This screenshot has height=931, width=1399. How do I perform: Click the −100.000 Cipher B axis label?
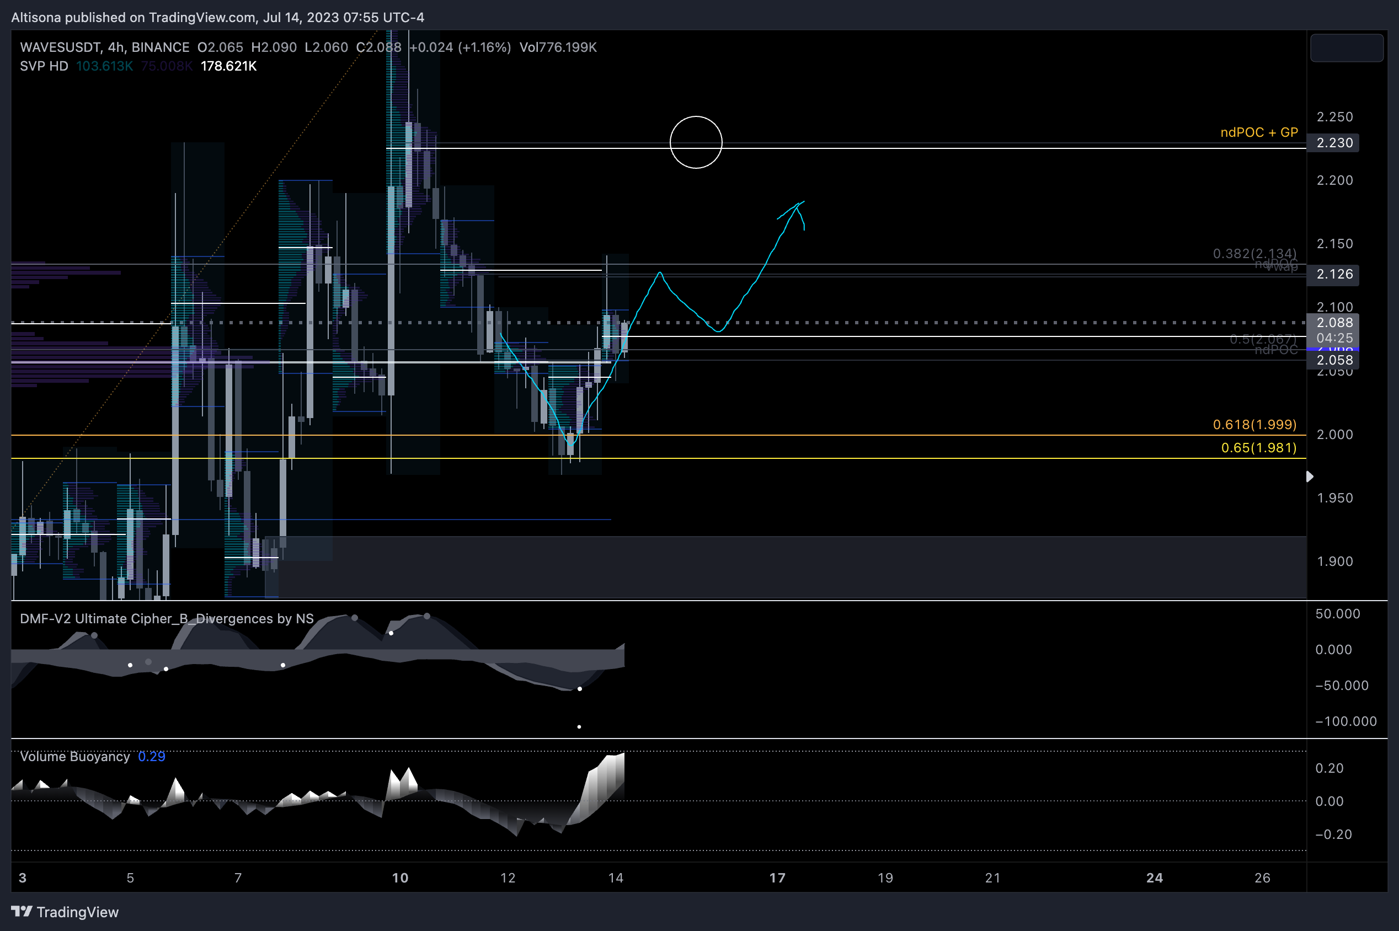(x=1345, y=721)
